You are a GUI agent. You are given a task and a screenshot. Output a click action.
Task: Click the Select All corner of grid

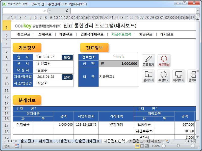[7, 17]
